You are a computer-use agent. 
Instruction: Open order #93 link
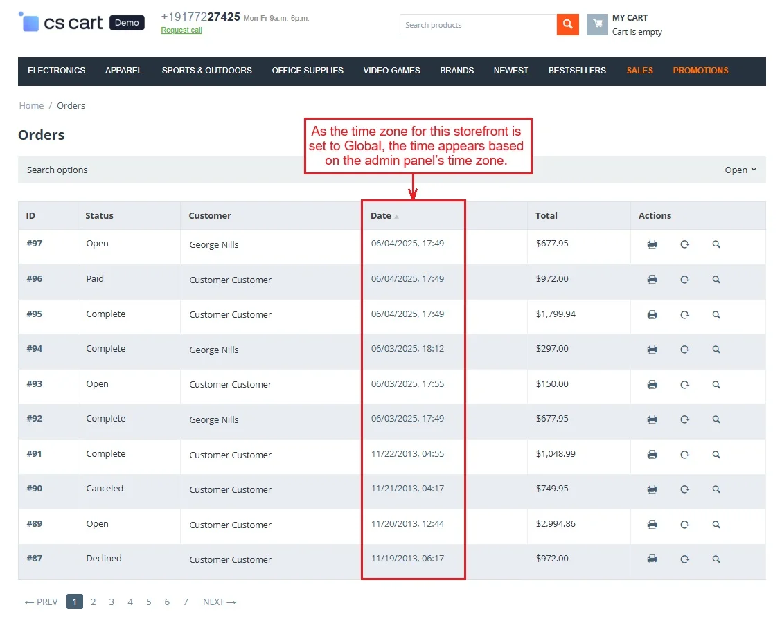pos(35,384)
